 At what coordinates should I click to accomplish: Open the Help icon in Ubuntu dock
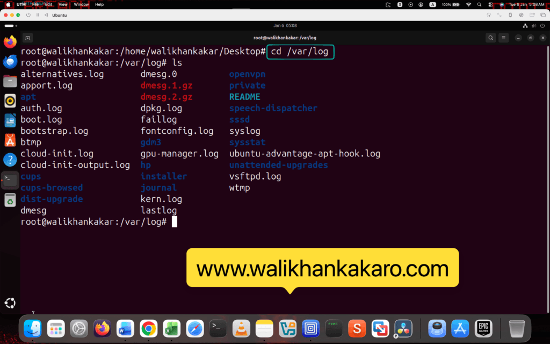click(x=10, y=160)
